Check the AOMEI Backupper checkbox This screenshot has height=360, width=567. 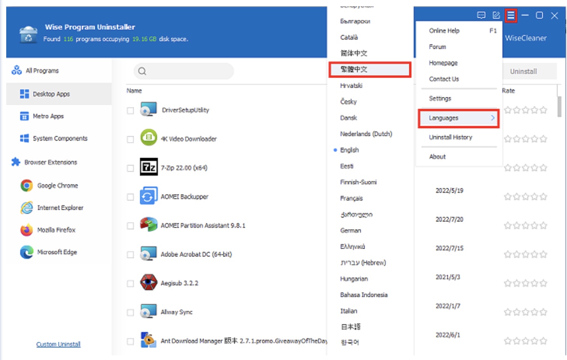[x=130, y=197]
